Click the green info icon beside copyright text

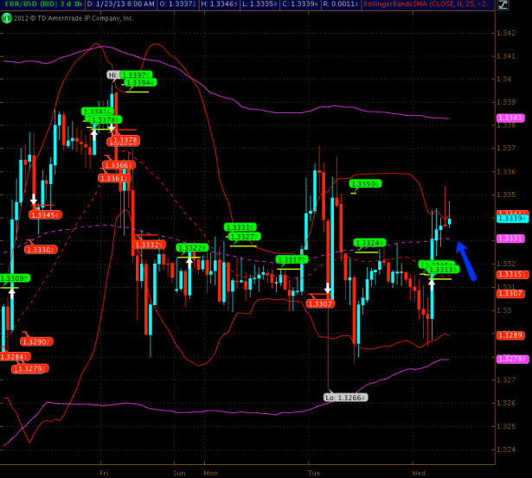[5, 17]
